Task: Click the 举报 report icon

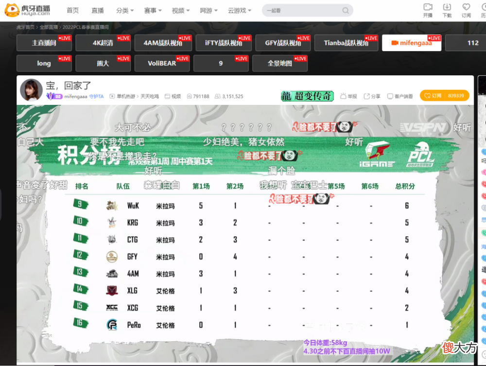Action: (343, 96)
